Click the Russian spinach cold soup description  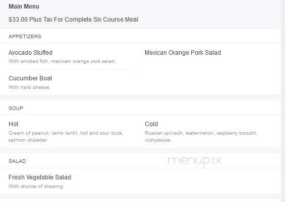click(x=201, y=133)
